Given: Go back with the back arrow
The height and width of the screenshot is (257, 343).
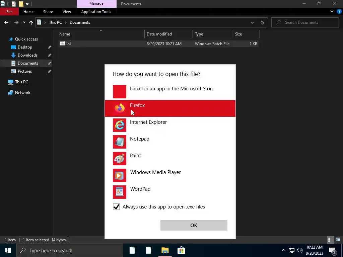Looking at the screenshot, I should (6, 22).
